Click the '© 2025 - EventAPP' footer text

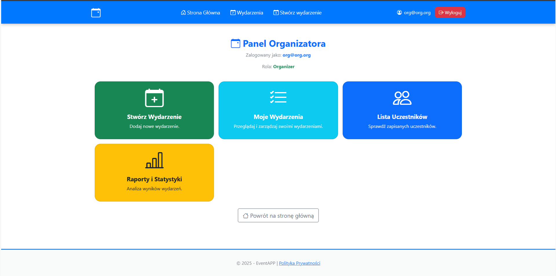pos(256,263)
